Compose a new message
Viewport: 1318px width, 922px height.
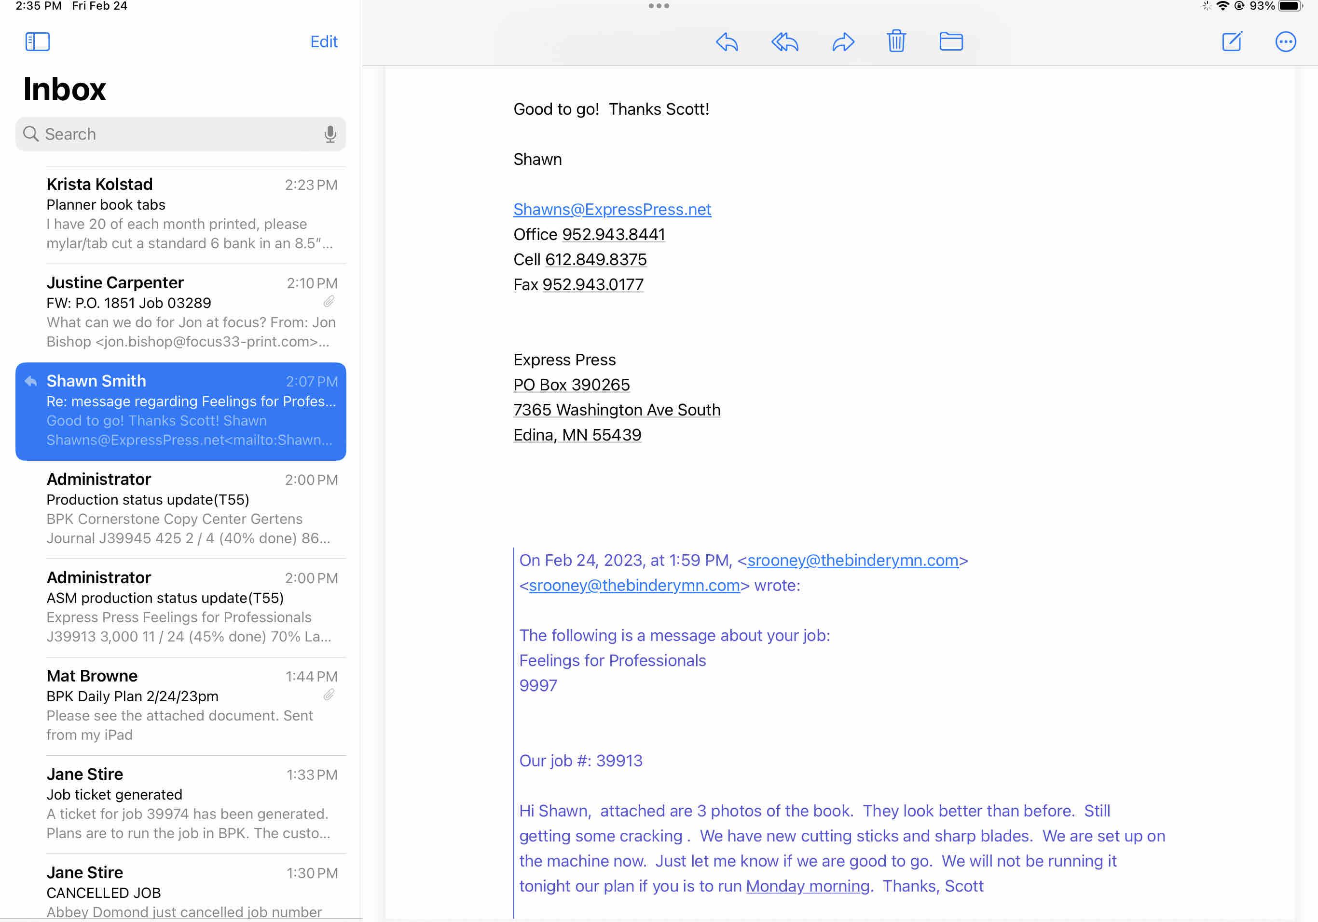point(1232,41)
